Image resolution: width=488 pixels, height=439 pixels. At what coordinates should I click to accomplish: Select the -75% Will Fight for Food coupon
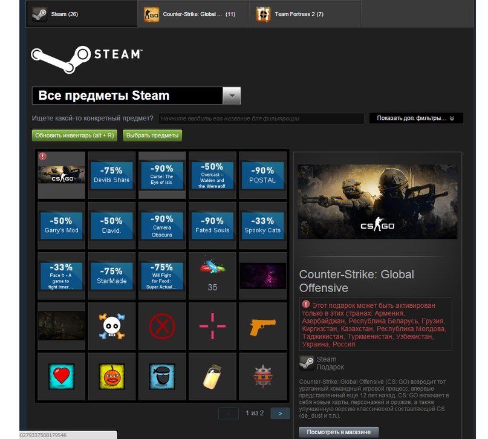[162, 276]
